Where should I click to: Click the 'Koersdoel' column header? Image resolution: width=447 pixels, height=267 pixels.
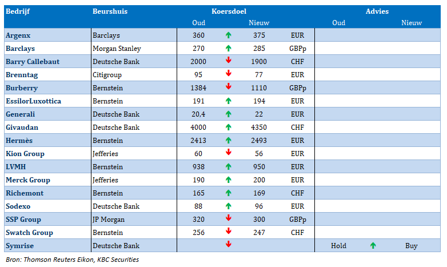click(x=229, y=11)
